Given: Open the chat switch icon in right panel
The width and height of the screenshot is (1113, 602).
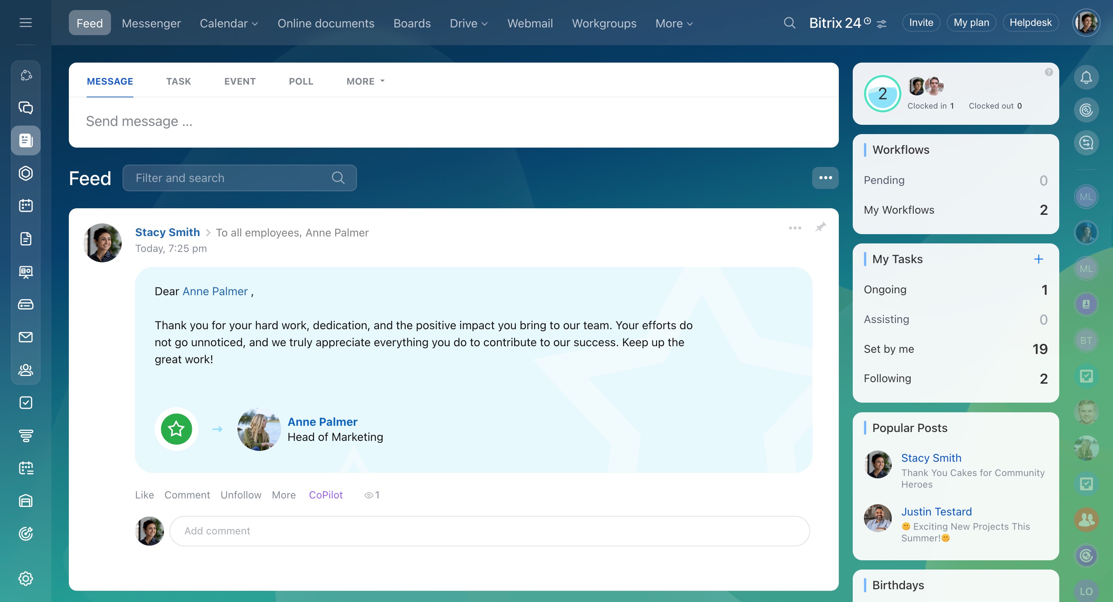Looking at the screenshot, I should coord(1086,143).
